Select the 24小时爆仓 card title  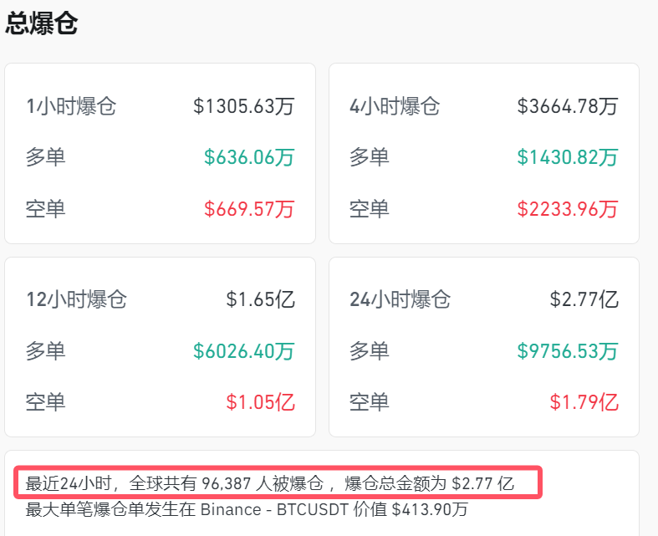coord(400,300)
